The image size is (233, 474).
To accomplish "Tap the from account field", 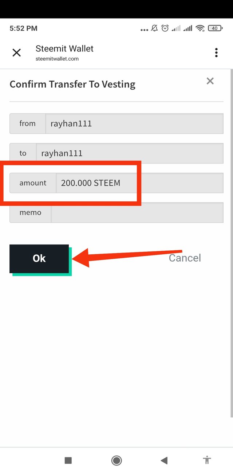I will (134, 124).
